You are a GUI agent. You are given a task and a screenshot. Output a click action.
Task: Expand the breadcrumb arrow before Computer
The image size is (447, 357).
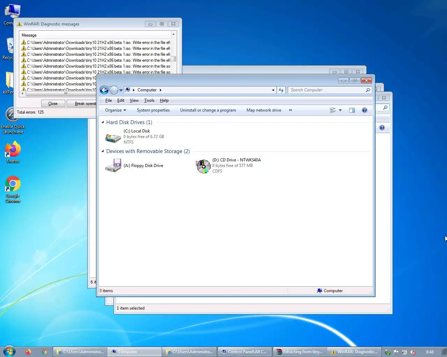coord(133,90)
